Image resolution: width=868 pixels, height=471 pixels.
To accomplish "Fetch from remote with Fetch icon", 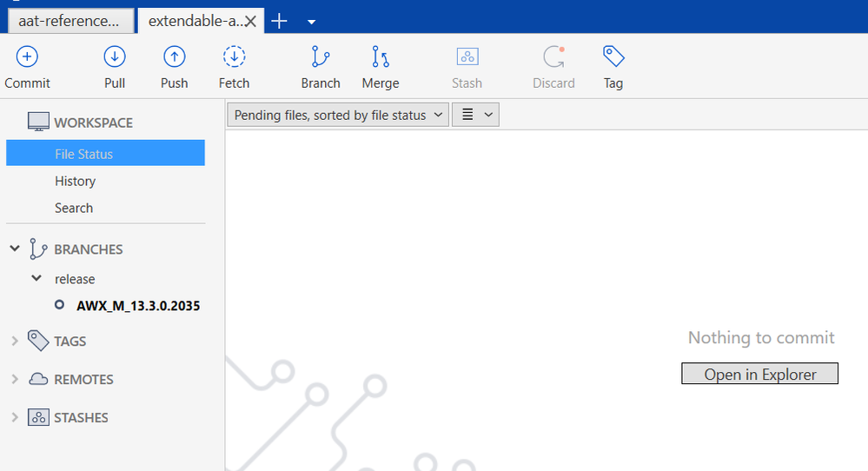I will tap(235, 56).
